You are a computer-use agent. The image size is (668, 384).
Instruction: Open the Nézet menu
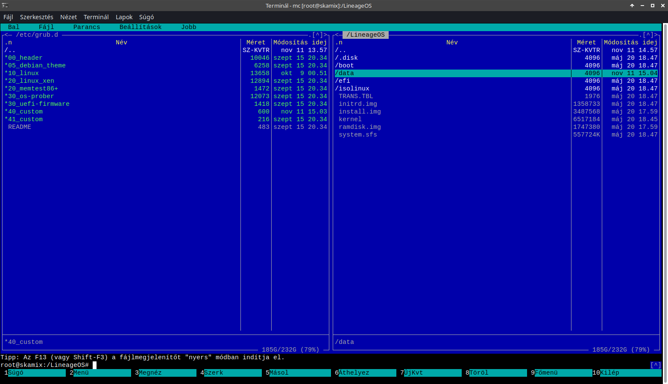coord(68,17)
